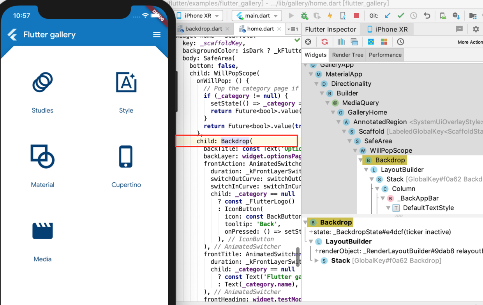The height and width of the screenshot is (305, 483).
Task: Toggle Performance Overlay bar chart icon
Action: [x=341, y=42]
